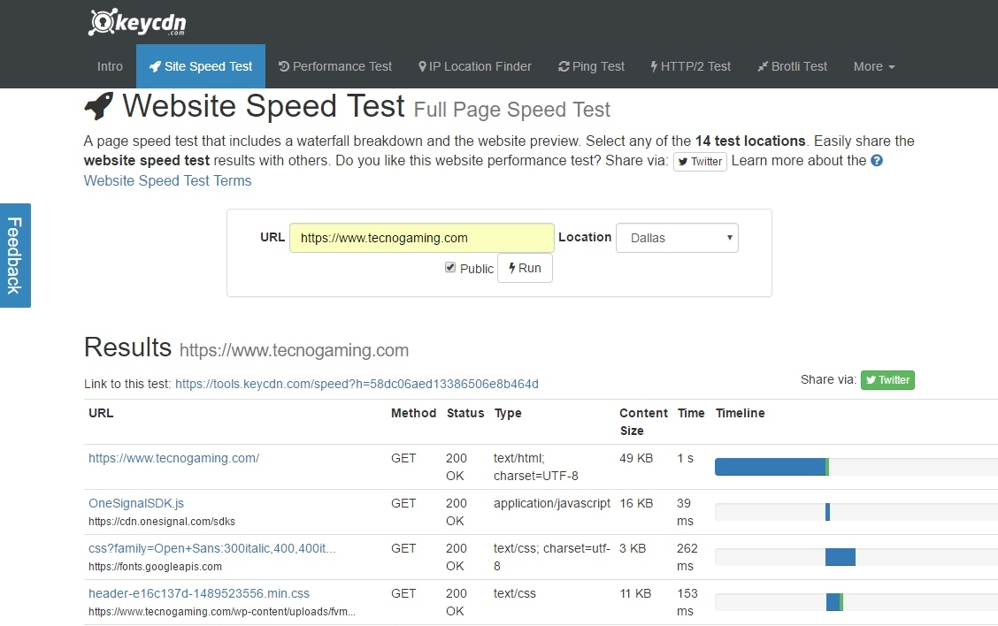Toggle the Public checkbox
Viewport: 998px width, 626px height.
[x=450, y=267]
